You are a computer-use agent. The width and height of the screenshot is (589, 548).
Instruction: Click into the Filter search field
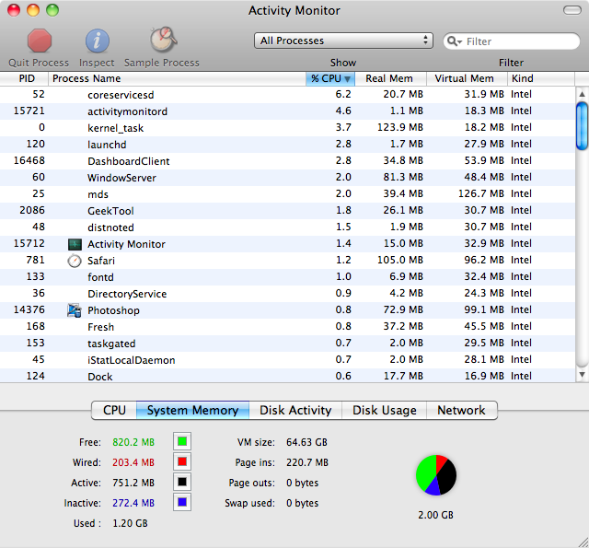pos(512,41)
